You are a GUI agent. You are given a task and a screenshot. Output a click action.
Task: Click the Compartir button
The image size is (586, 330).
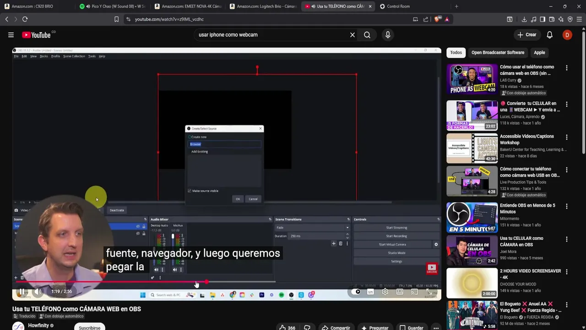(336, 328)
